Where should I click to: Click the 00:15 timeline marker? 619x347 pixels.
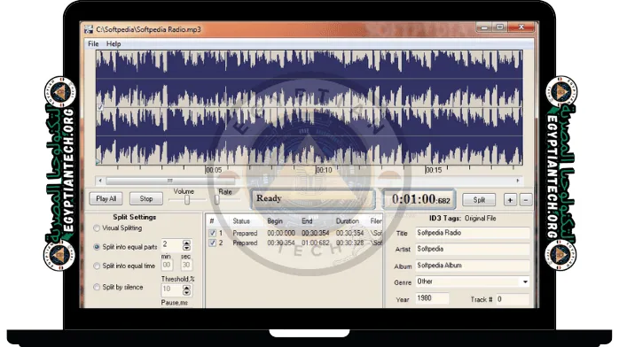pos(434,170)
